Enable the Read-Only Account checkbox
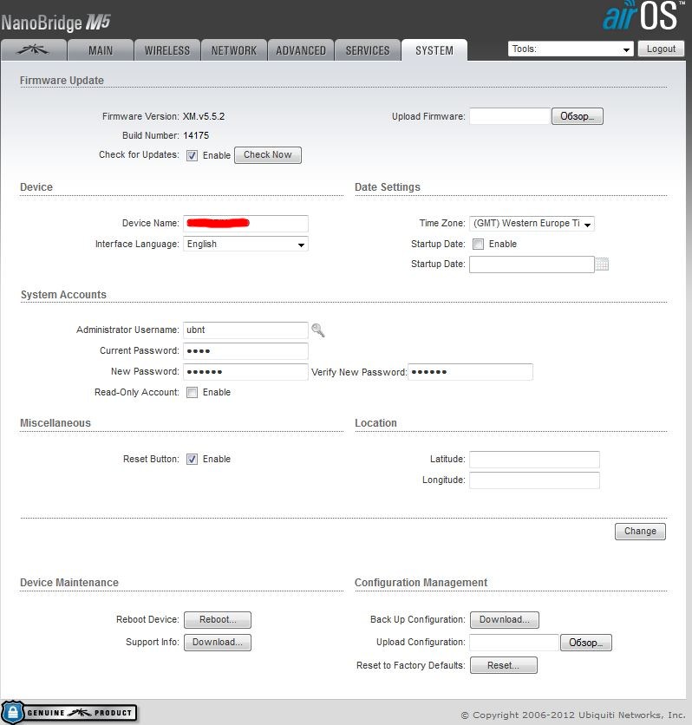The image size is (692, 725). point(192,393)
